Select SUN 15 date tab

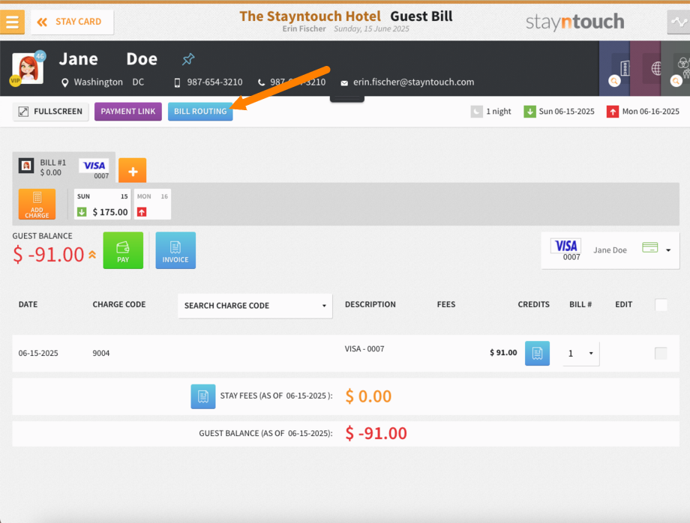coord(102,204)
